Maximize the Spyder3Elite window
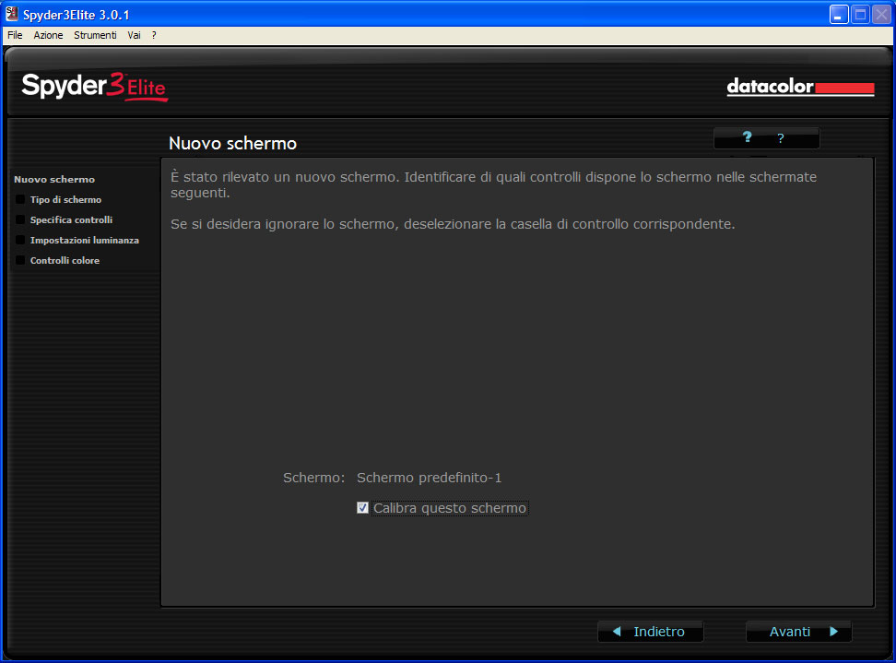 pos(860,14)
